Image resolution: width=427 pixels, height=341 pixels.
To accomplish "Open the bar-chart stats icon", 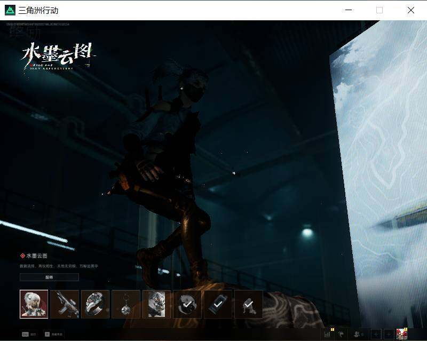I will click(x=328, y=334).
